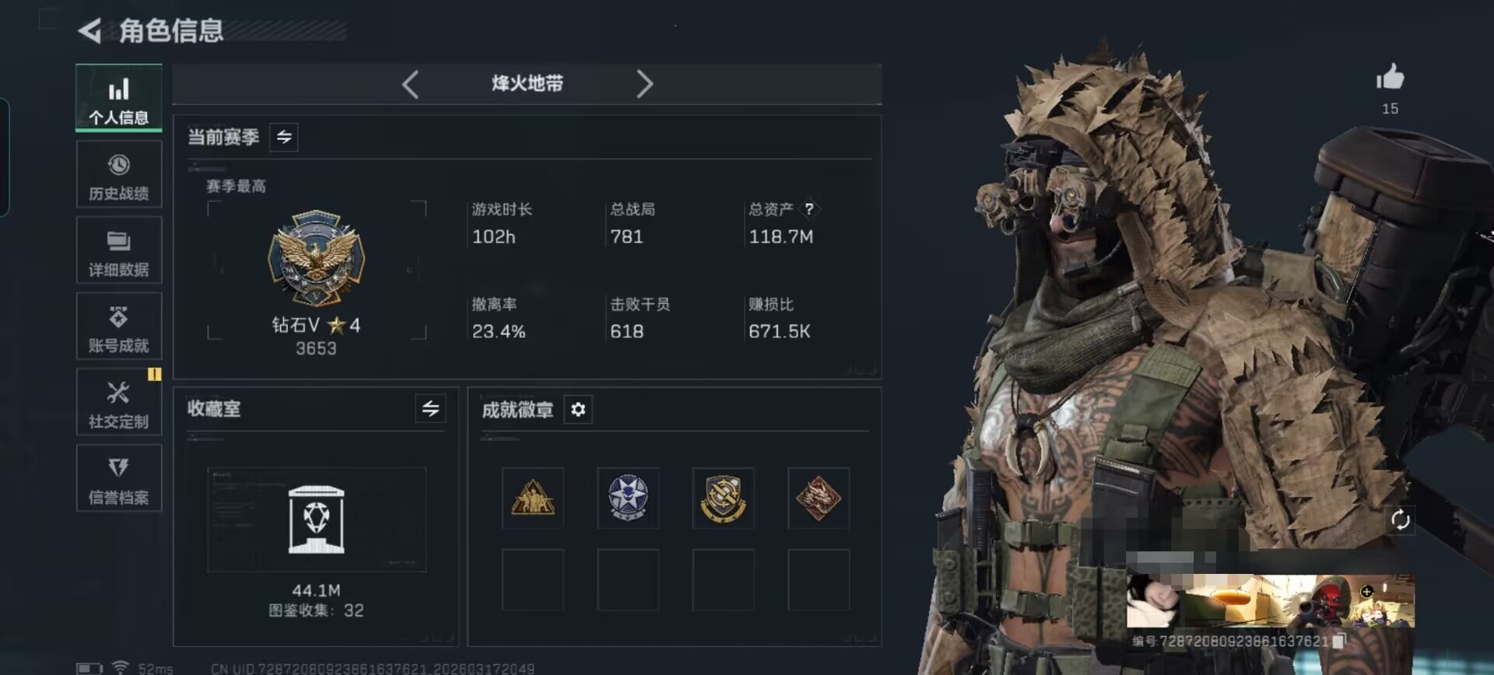The width and height of the screenshot is (1494, 675).
Task: Open the 历史战绩 tab
Action: click(x=119, y=174)
